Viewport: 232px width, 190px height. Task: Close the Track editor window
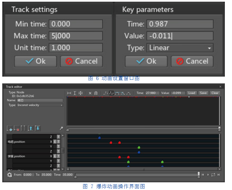(220, 87)
